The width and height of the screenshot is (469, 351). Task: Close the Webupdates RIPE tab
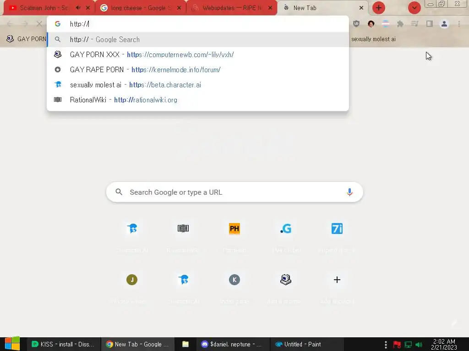pyautogui.click(x=270, y=8)
